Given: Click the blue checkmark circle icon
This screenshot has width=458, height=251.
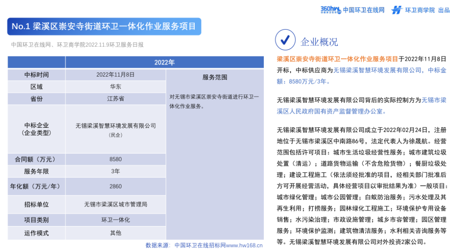Looking at the screenshot, I should [x=285, y=40].
